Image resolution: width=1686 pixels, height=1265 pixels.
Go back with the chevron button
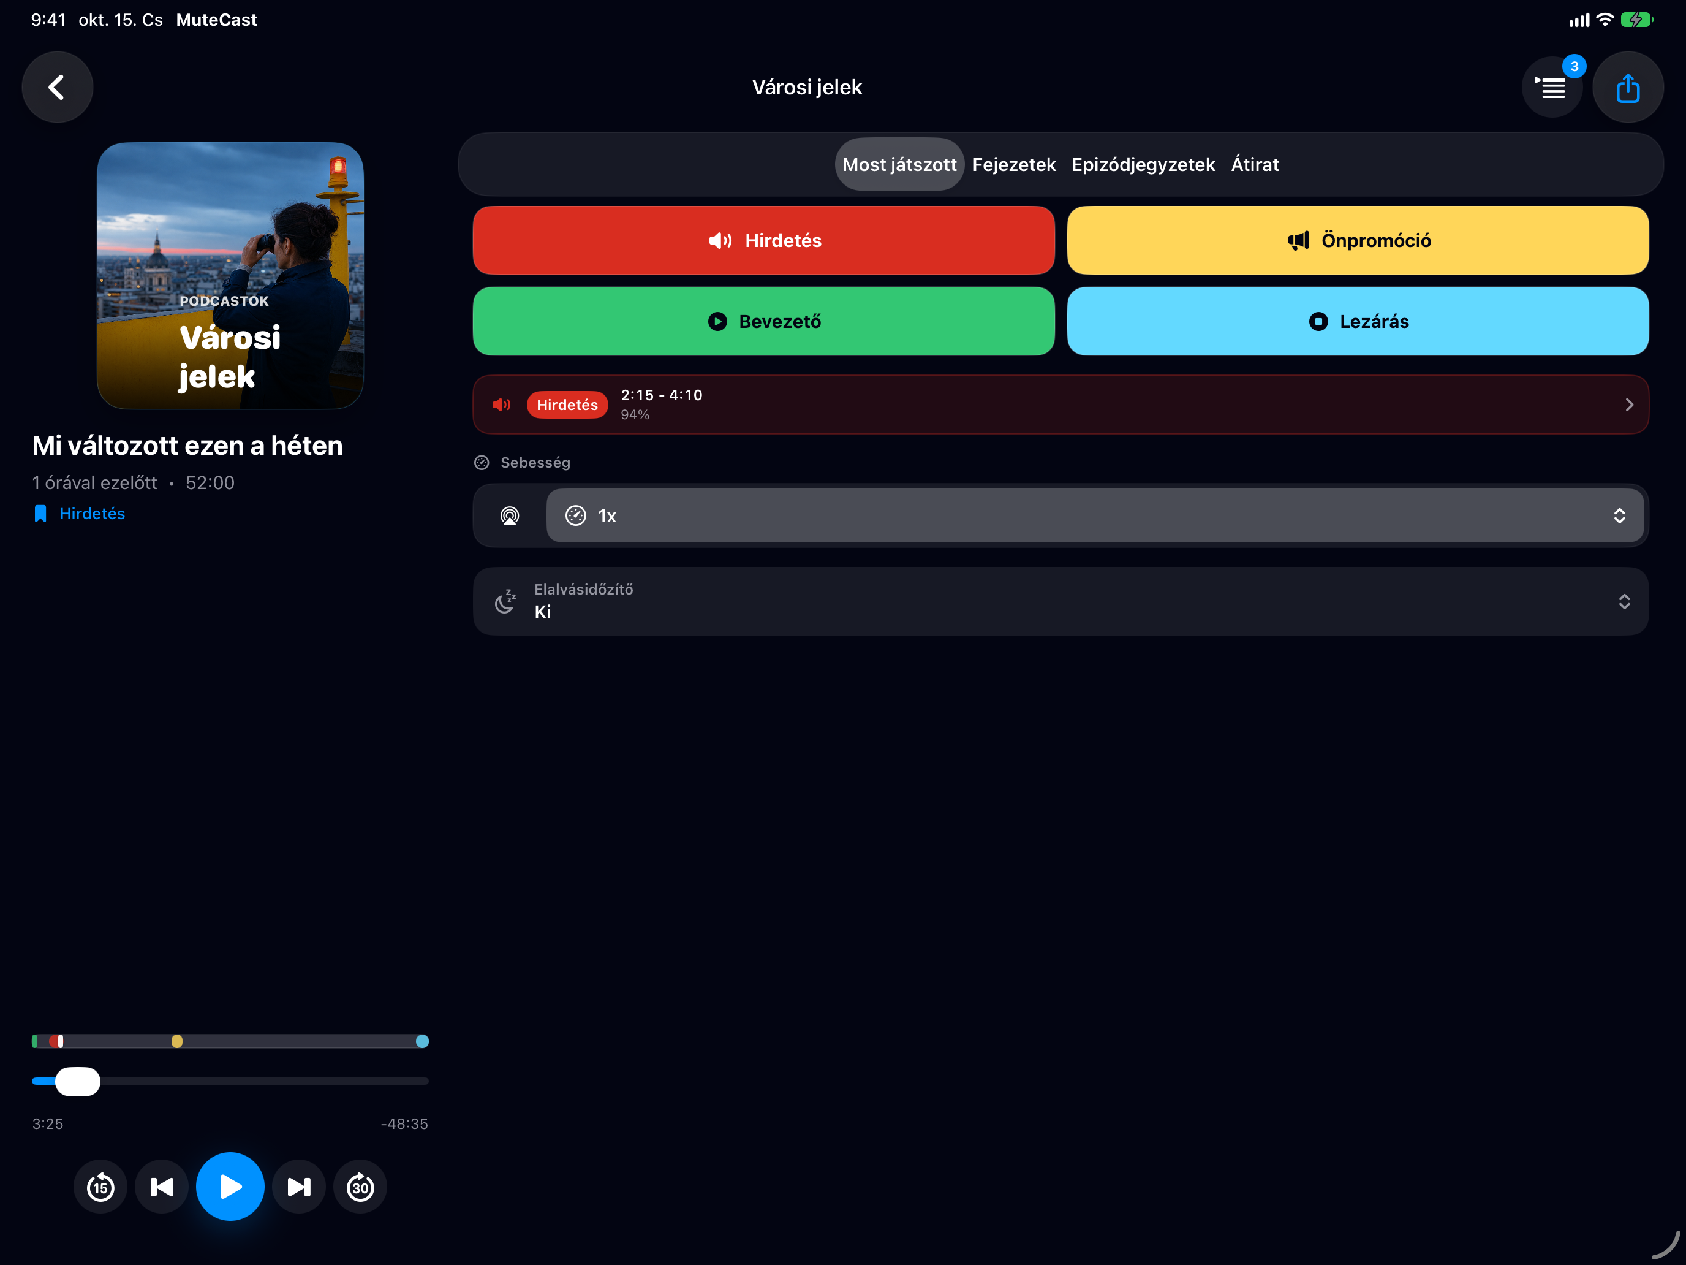(x=57, y=87)
